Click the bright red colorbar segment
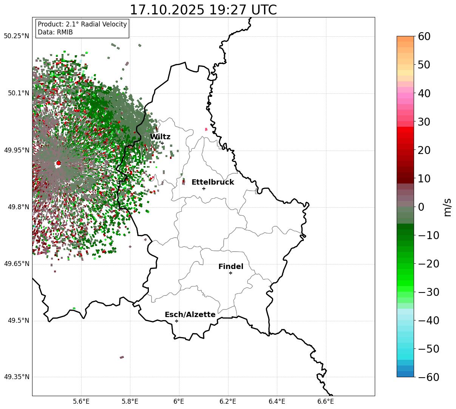The height and width of the screenshot is (409, 456). (405, 130)
